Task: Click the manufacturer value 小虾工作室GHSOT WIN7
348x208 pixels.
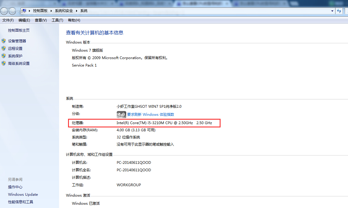Action: [149, 107]
